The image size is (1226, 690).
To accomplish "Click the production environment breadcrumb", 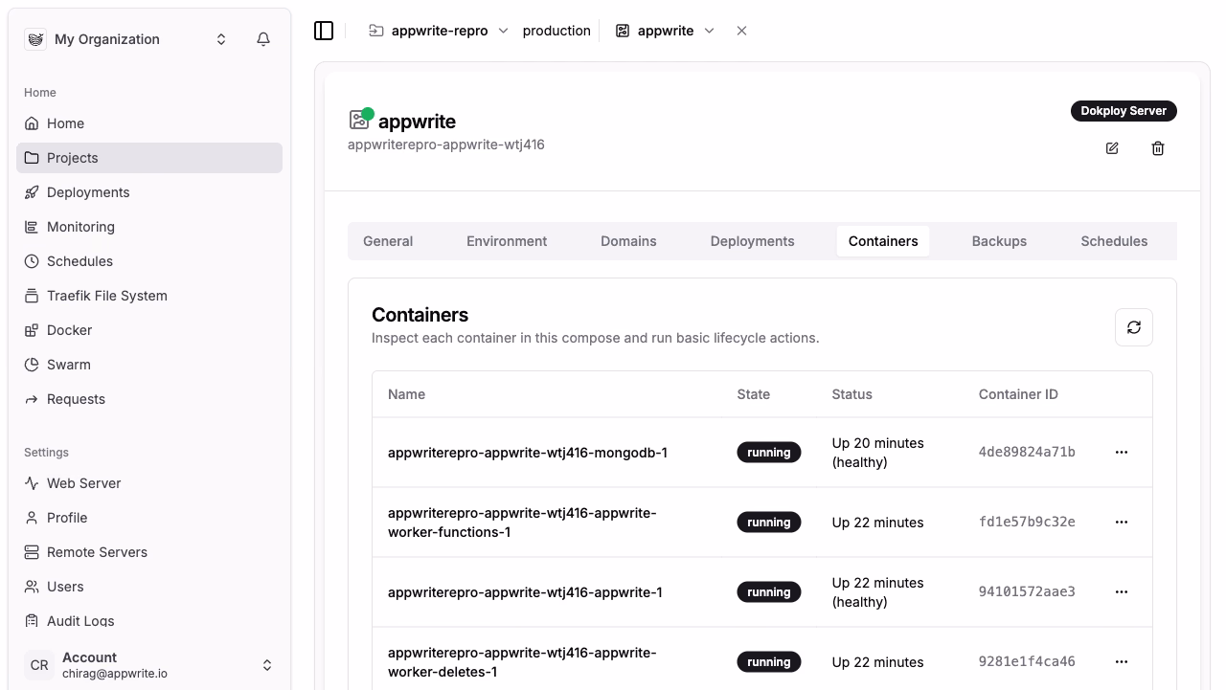I will (x=556, y=31).
